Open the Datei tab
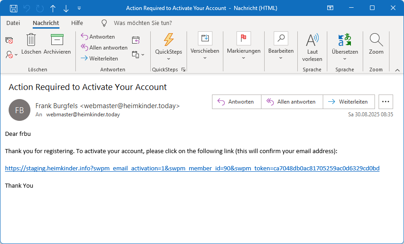404x244 pixels. (x=13, y=23)
